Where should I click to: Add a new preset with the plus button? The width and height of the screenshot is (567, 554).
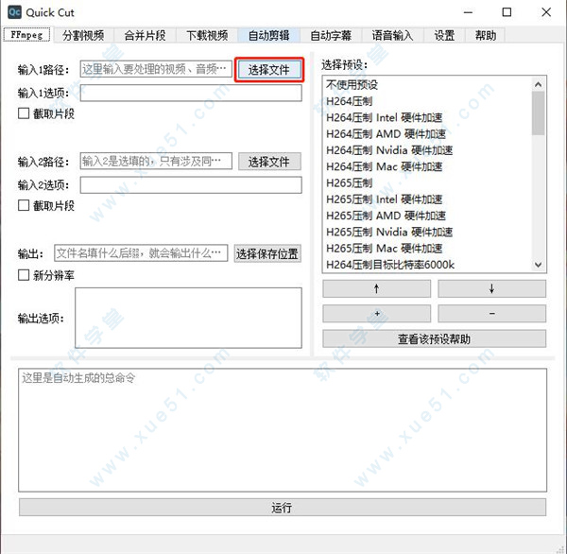pos(376,313)
